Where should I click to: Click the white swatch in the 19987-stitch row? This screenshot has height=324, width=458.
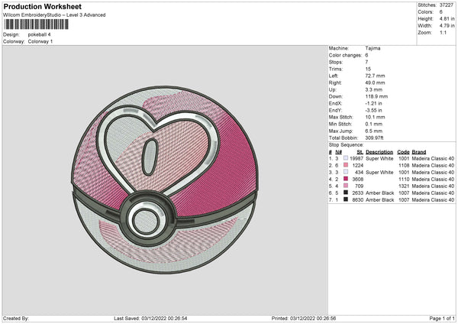[x=346, y=158]
